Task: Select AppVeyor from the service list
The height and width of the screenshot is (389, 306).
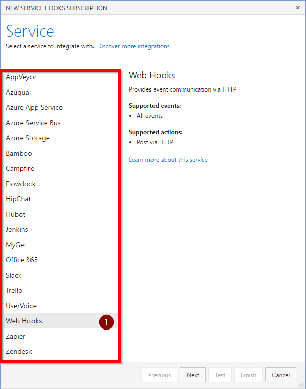Action: point(61,77)
